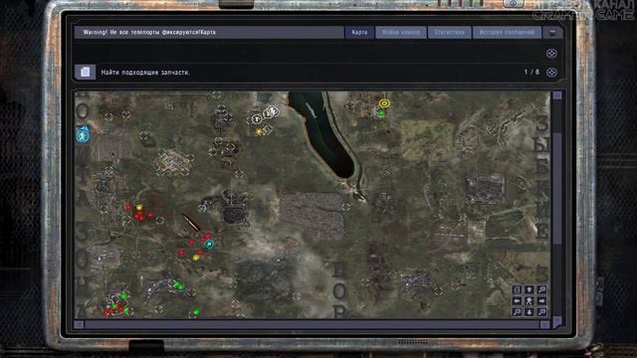Select the blue player marker at map's left edge
Image resolution: width=637 pixels, height=358 pixels.
(83, 135)
